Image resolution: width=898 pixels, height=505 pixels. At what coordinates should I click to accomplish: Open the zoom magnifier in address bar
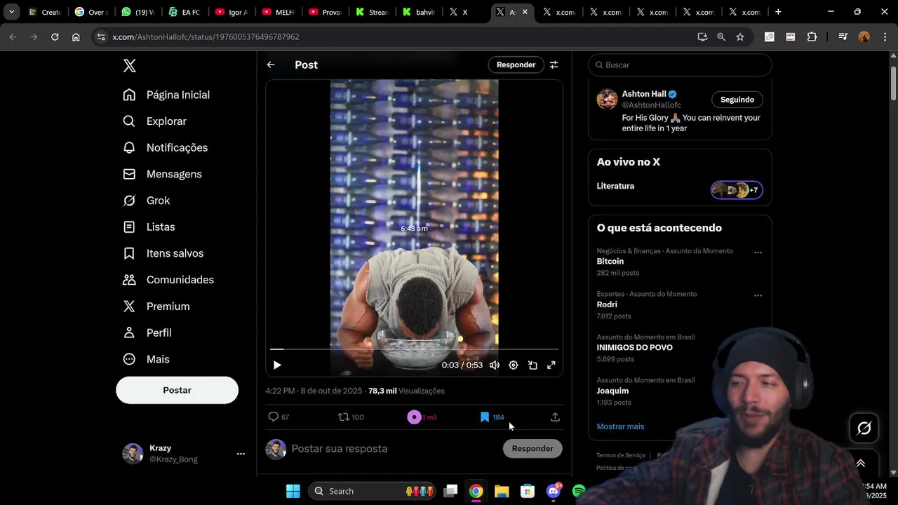[721, 36]
